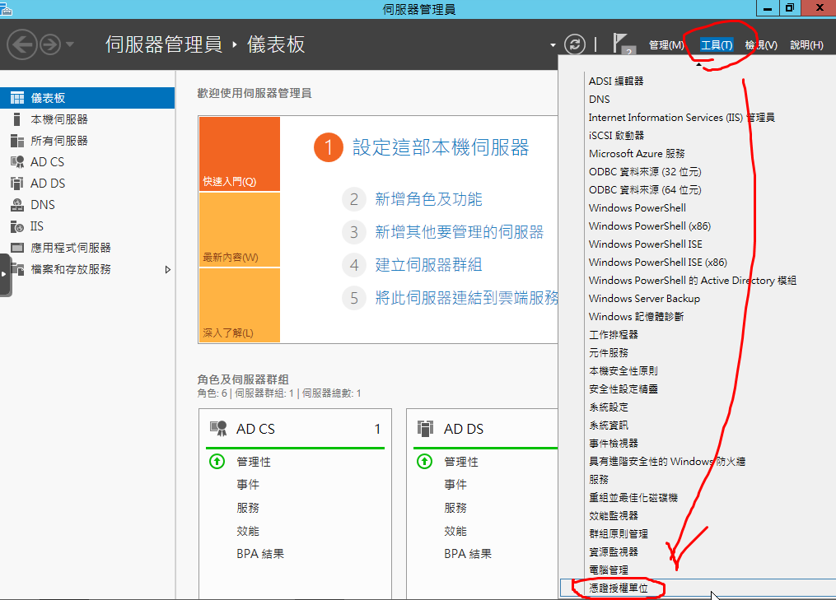Open 本機安全性原則
The width and height of the screenshot is (836, 600).
tap(623, 371)
